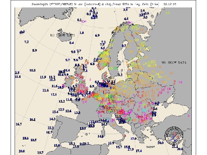Select the 16.7 sea temperature reading
This screenshot has width=207, height=155.
pos(19,124)
